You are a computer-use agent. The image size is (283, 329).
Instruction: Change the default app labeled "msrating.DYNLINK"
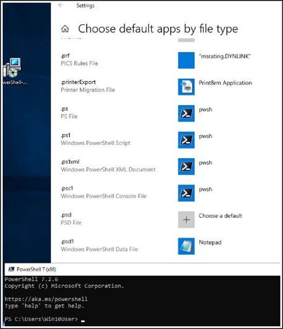click(x=225, y=56)
